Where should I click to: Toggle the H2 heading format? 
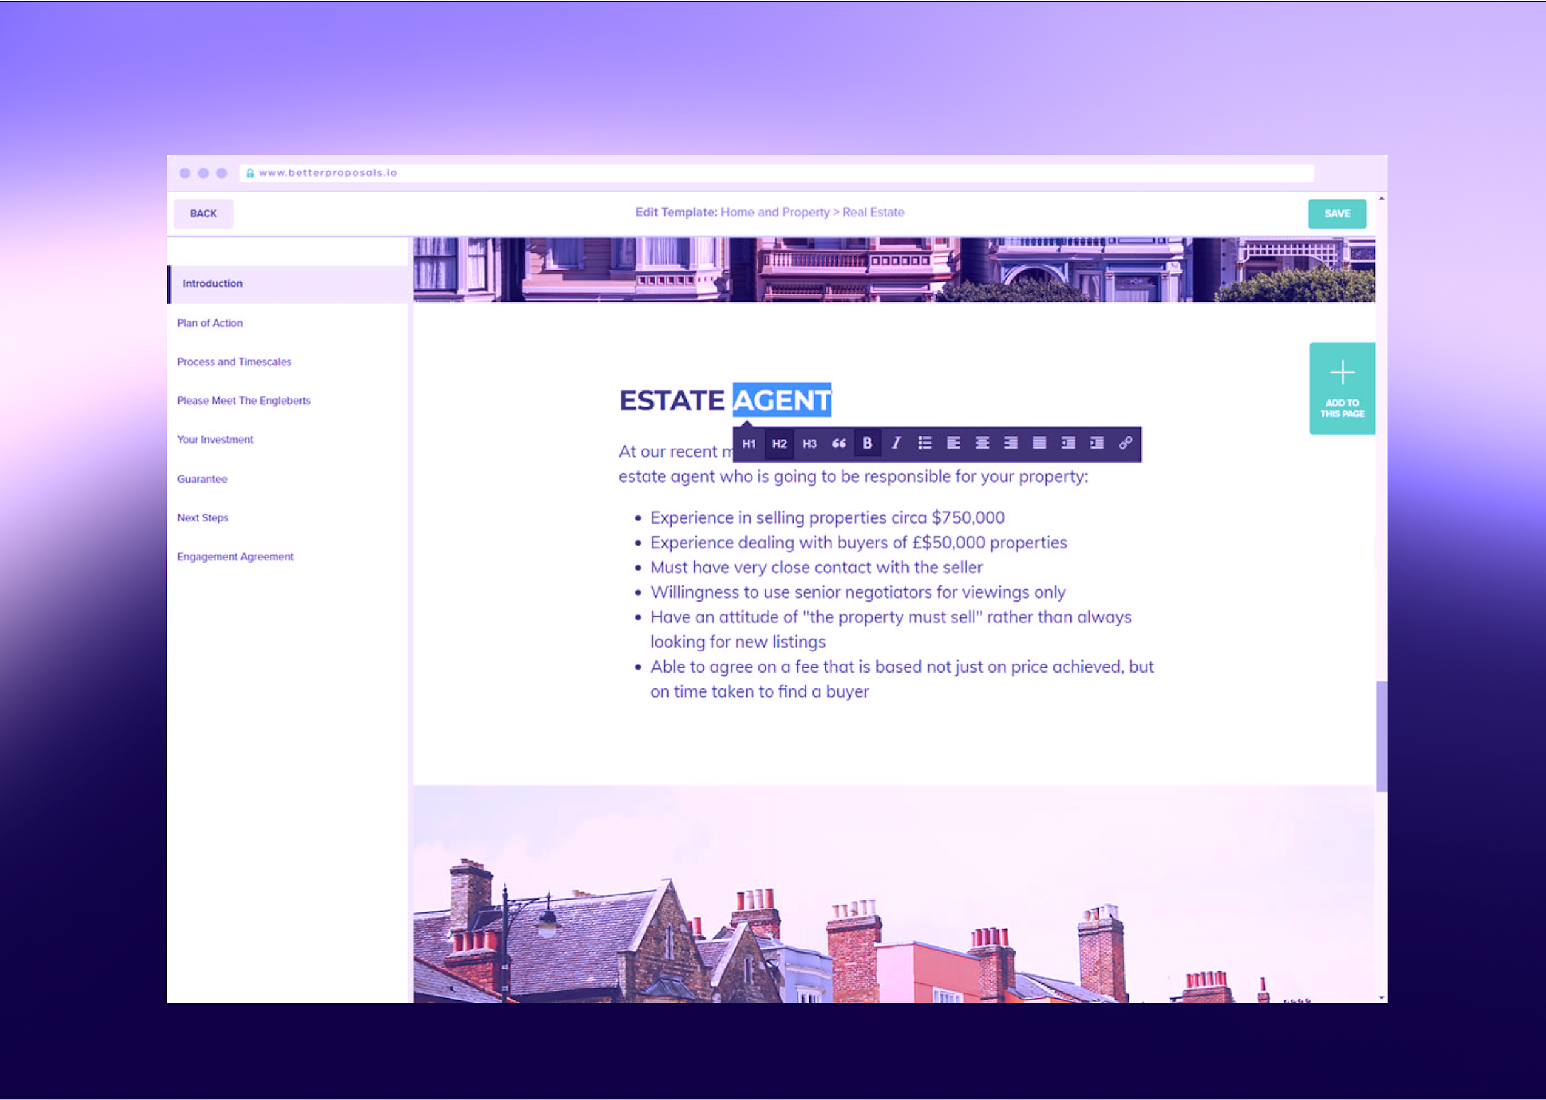click(779, 444)
